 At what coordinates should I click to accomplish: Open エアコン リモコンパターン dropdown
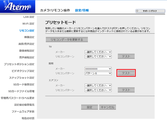(x=98, y=90)
